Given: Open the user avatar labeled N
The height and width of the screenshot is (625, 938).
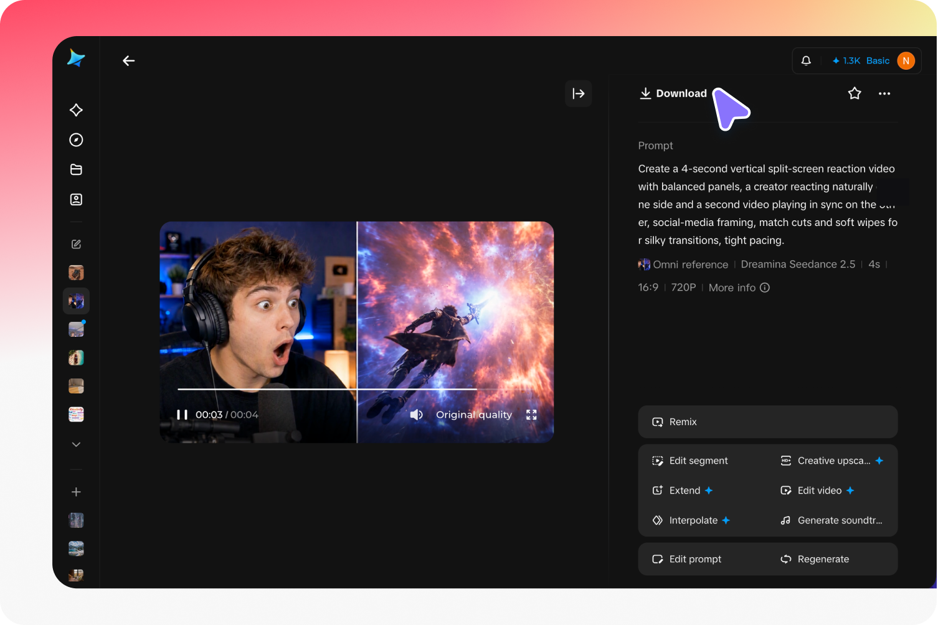Looking at the screenshot, I should 906,60.
